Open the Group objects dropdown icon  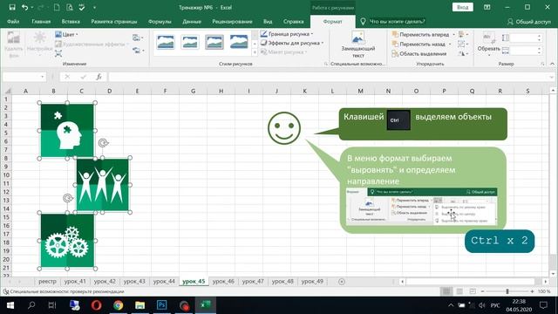(x=463, y=44)
